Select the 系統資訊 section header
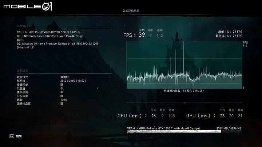Image resolution: width=262 pixels, height=147 pixels. (23, 26)
